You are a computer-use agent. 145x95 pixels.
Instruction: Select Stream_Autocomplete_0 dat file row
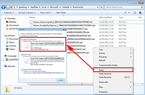[86, 22]
